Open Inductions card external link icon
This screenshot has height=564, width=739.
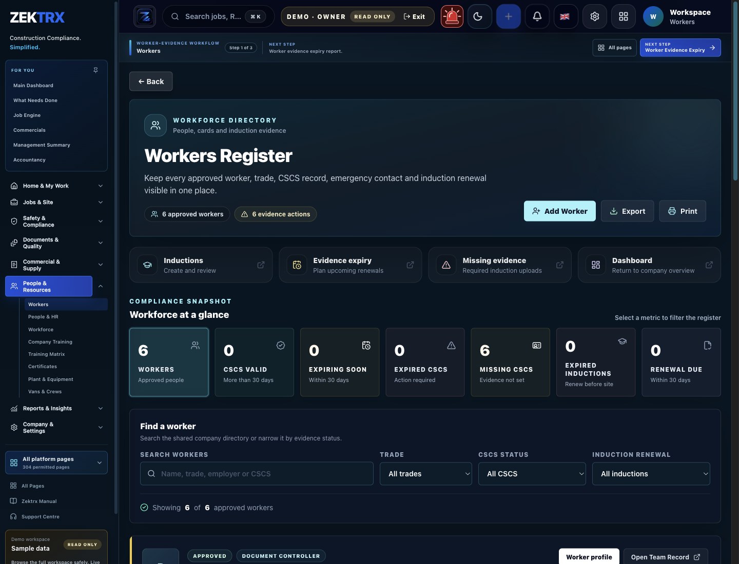(x=261, y=265)
